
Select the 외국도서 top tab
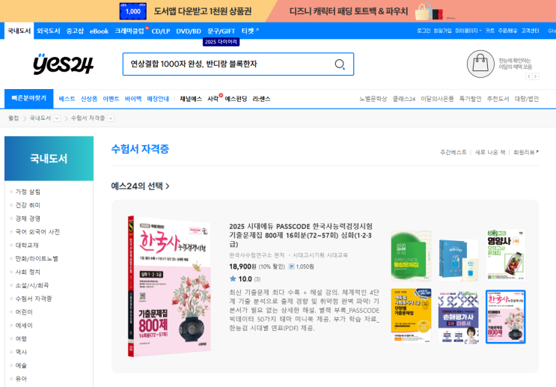(x=48, y=31)
